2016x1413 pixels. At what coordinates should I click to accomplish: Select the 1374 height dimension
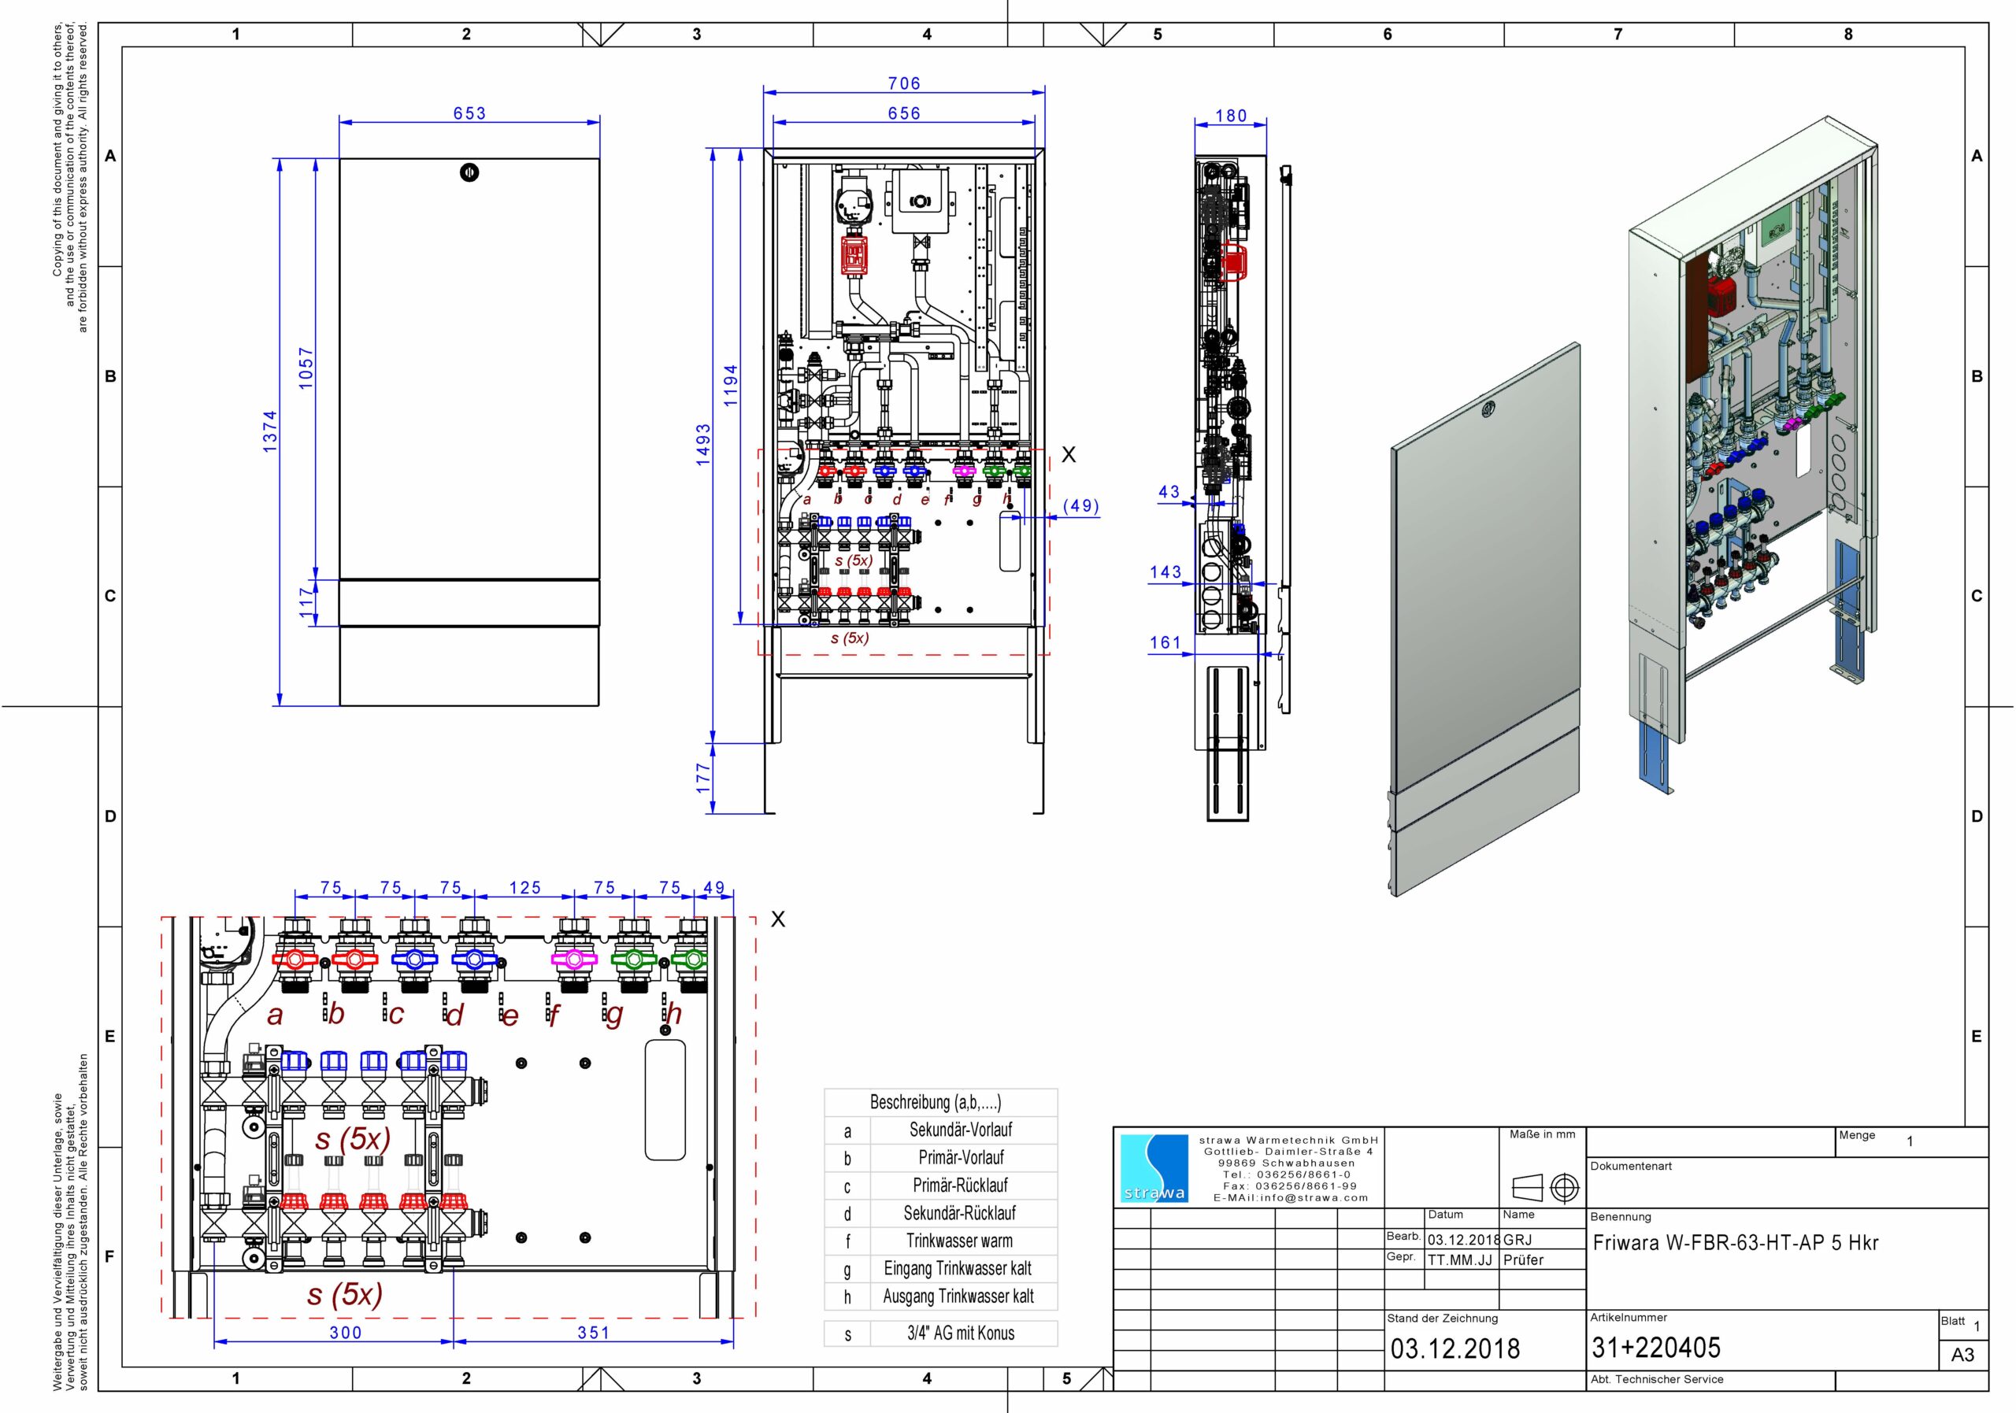click(x=269, y=431)
